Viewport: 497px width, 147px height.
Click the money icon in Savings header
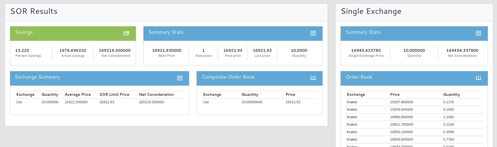tap(126, 33)
